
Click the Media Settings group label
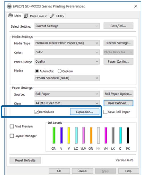(x=22, y=36)
